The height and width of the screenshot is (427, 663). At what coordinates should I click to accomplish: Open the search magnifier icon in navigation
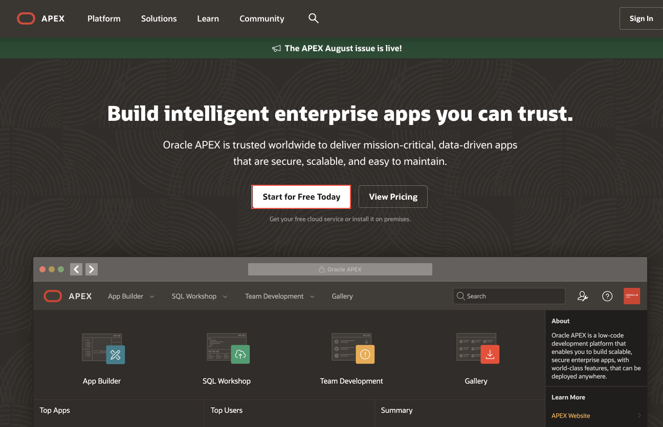click(314, 18)
